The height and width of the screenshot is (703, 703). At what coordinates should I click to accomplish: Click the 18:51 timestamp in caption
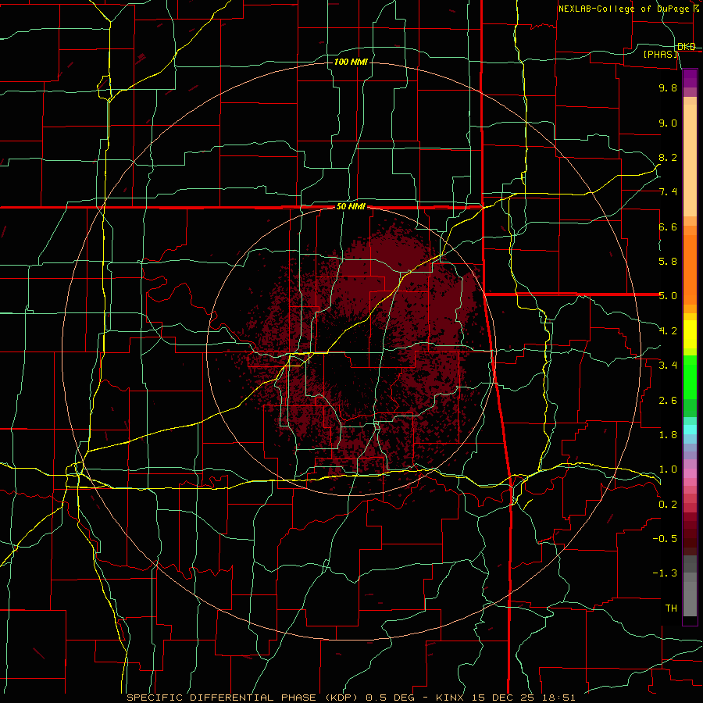[x=559, y=698]
